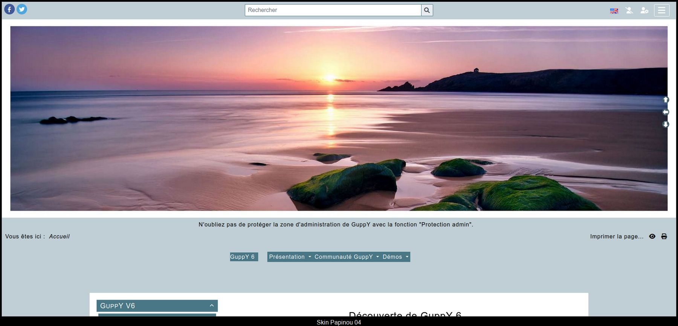Switch language with the English flag icon

(x=614, y=11)
